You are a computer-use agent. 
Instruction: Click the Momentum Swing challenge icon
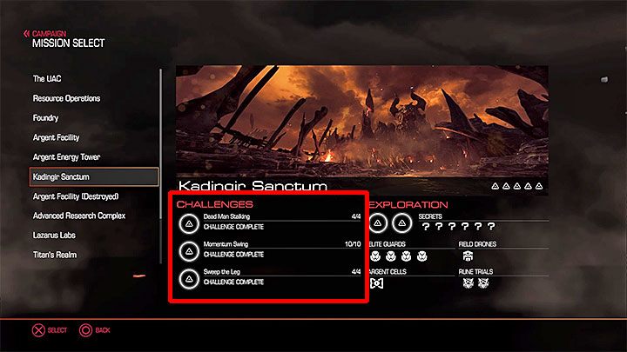click(189, 251)
